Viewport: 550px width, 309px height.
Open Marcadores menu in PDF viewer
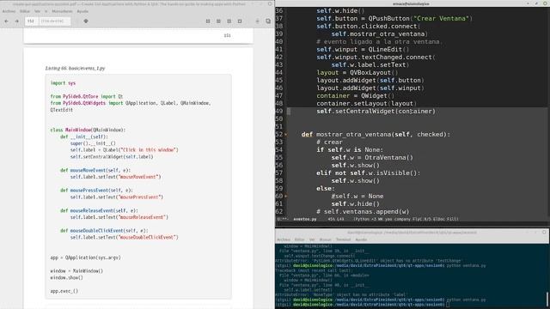62,11
